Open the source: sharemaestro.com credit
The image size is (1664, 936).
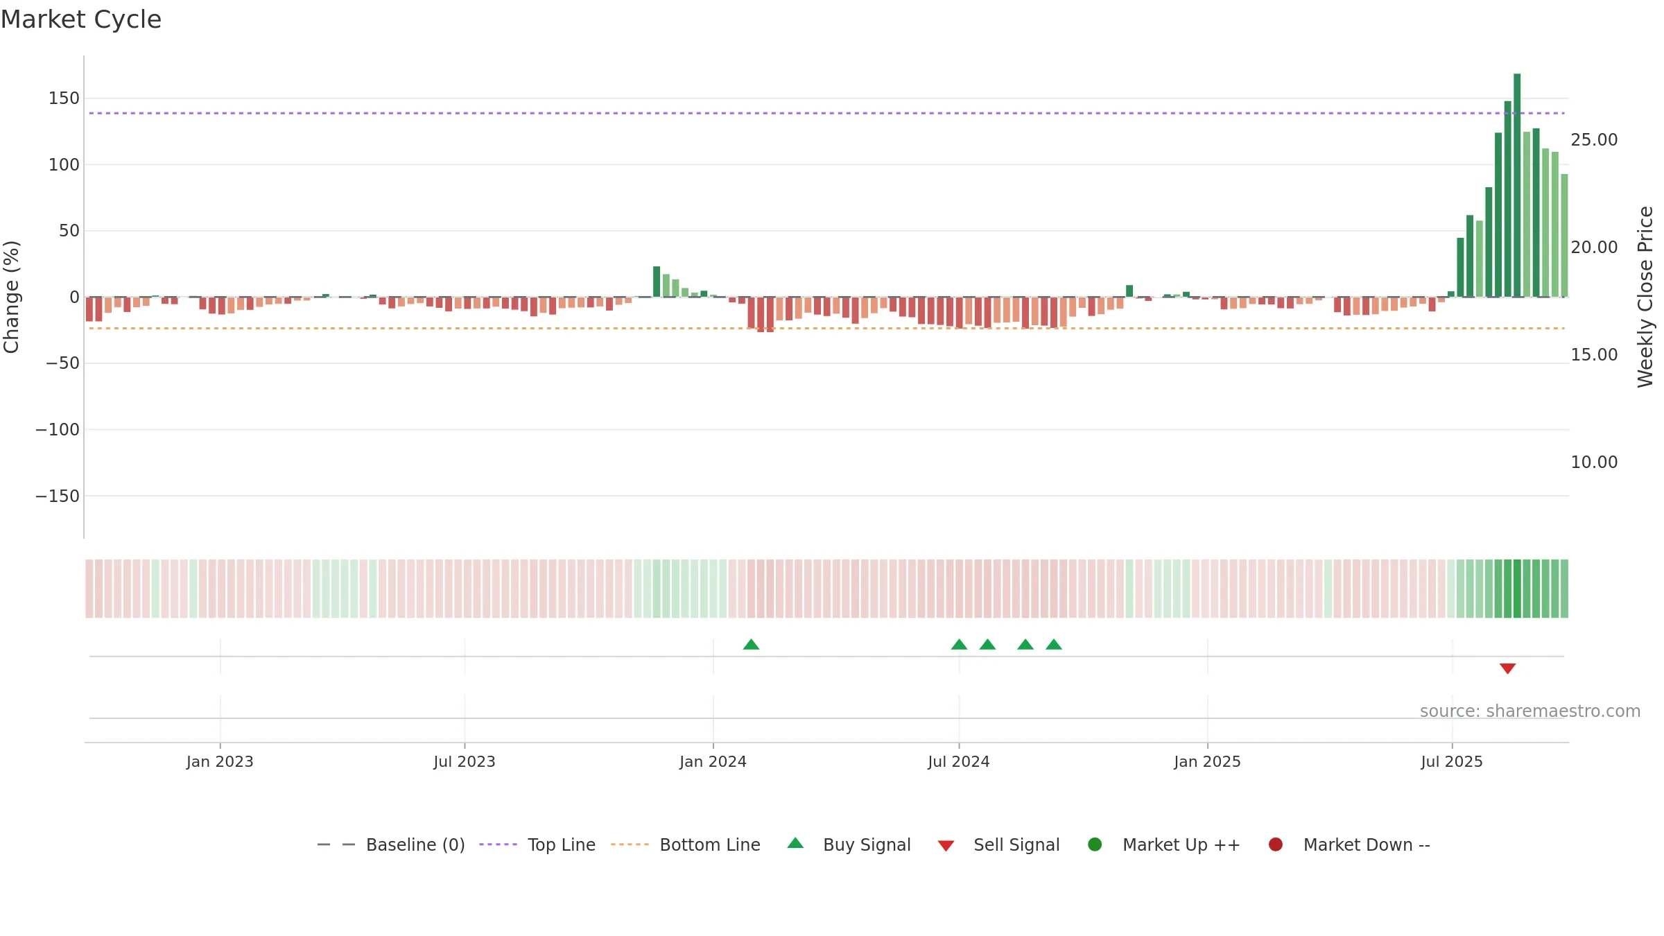tap(1529, 711)
